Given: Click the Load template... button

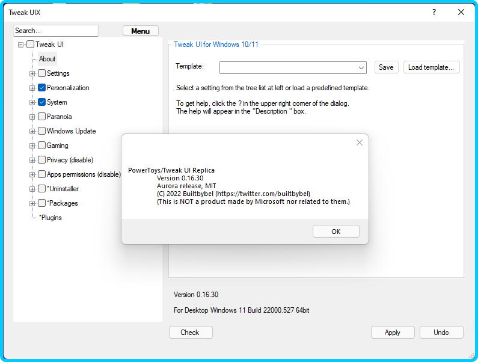Looking at the screenshot, I should tap(431, 67).
